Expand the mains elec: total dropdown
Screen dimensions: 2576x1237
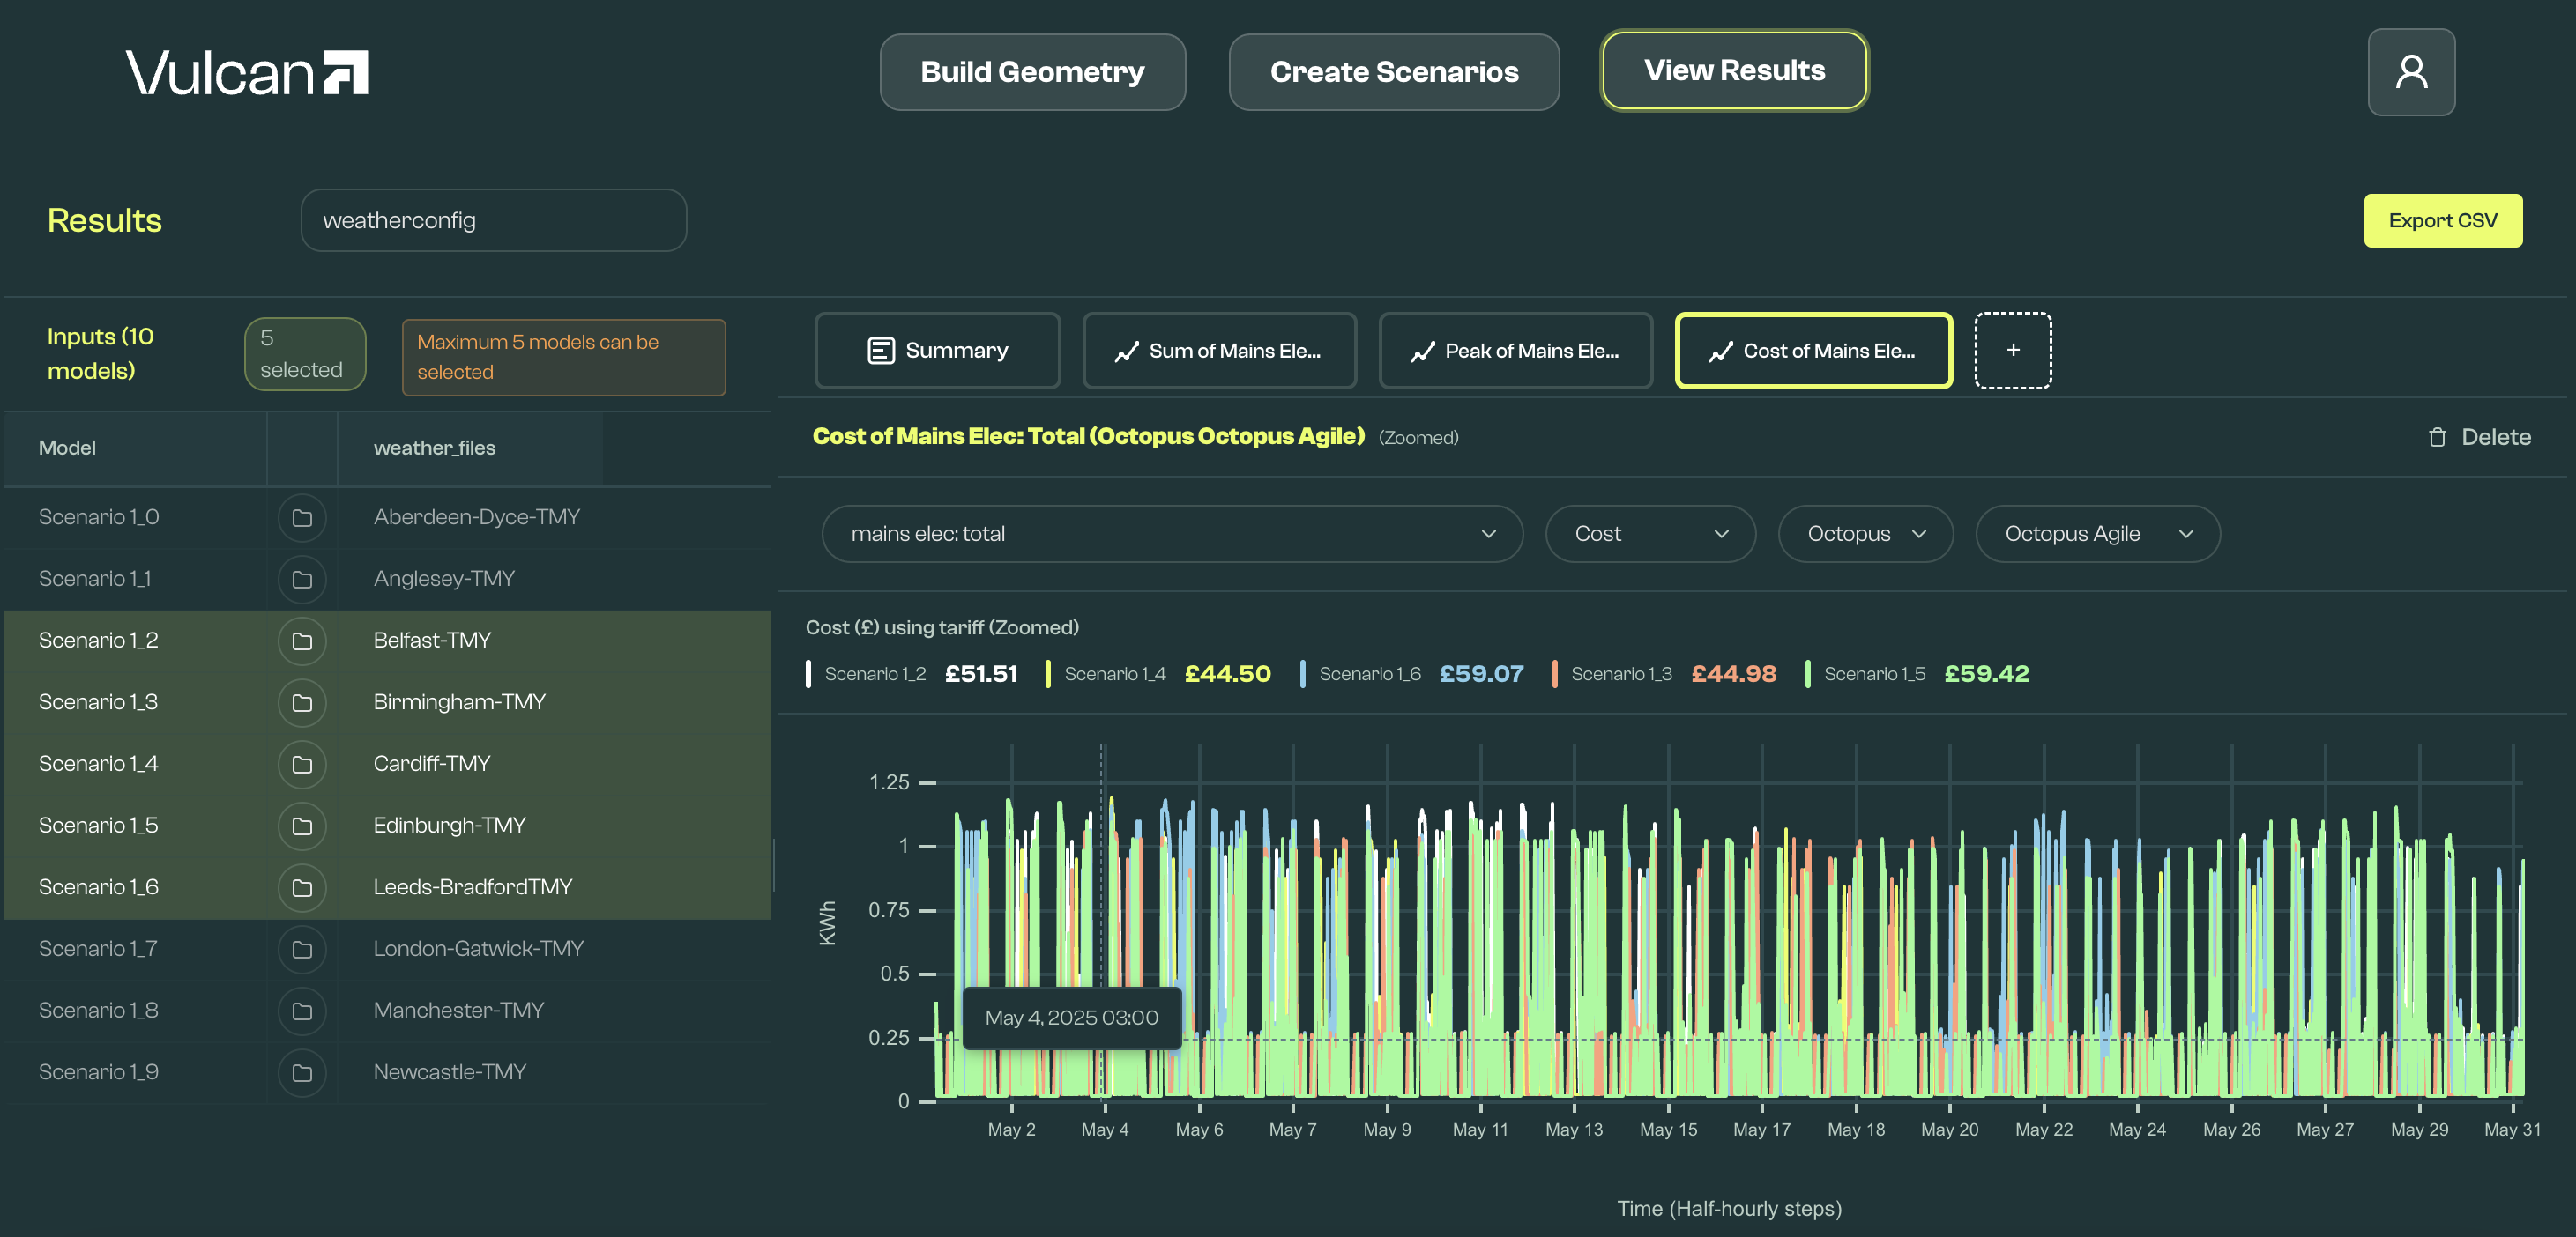coord(1171,534)
